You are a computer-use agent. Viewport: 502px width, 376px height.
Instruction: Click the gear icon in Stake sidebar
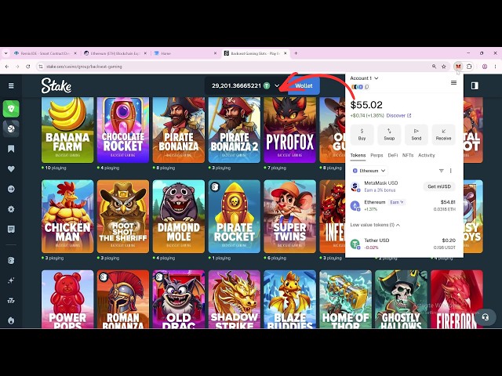(11, 209)
